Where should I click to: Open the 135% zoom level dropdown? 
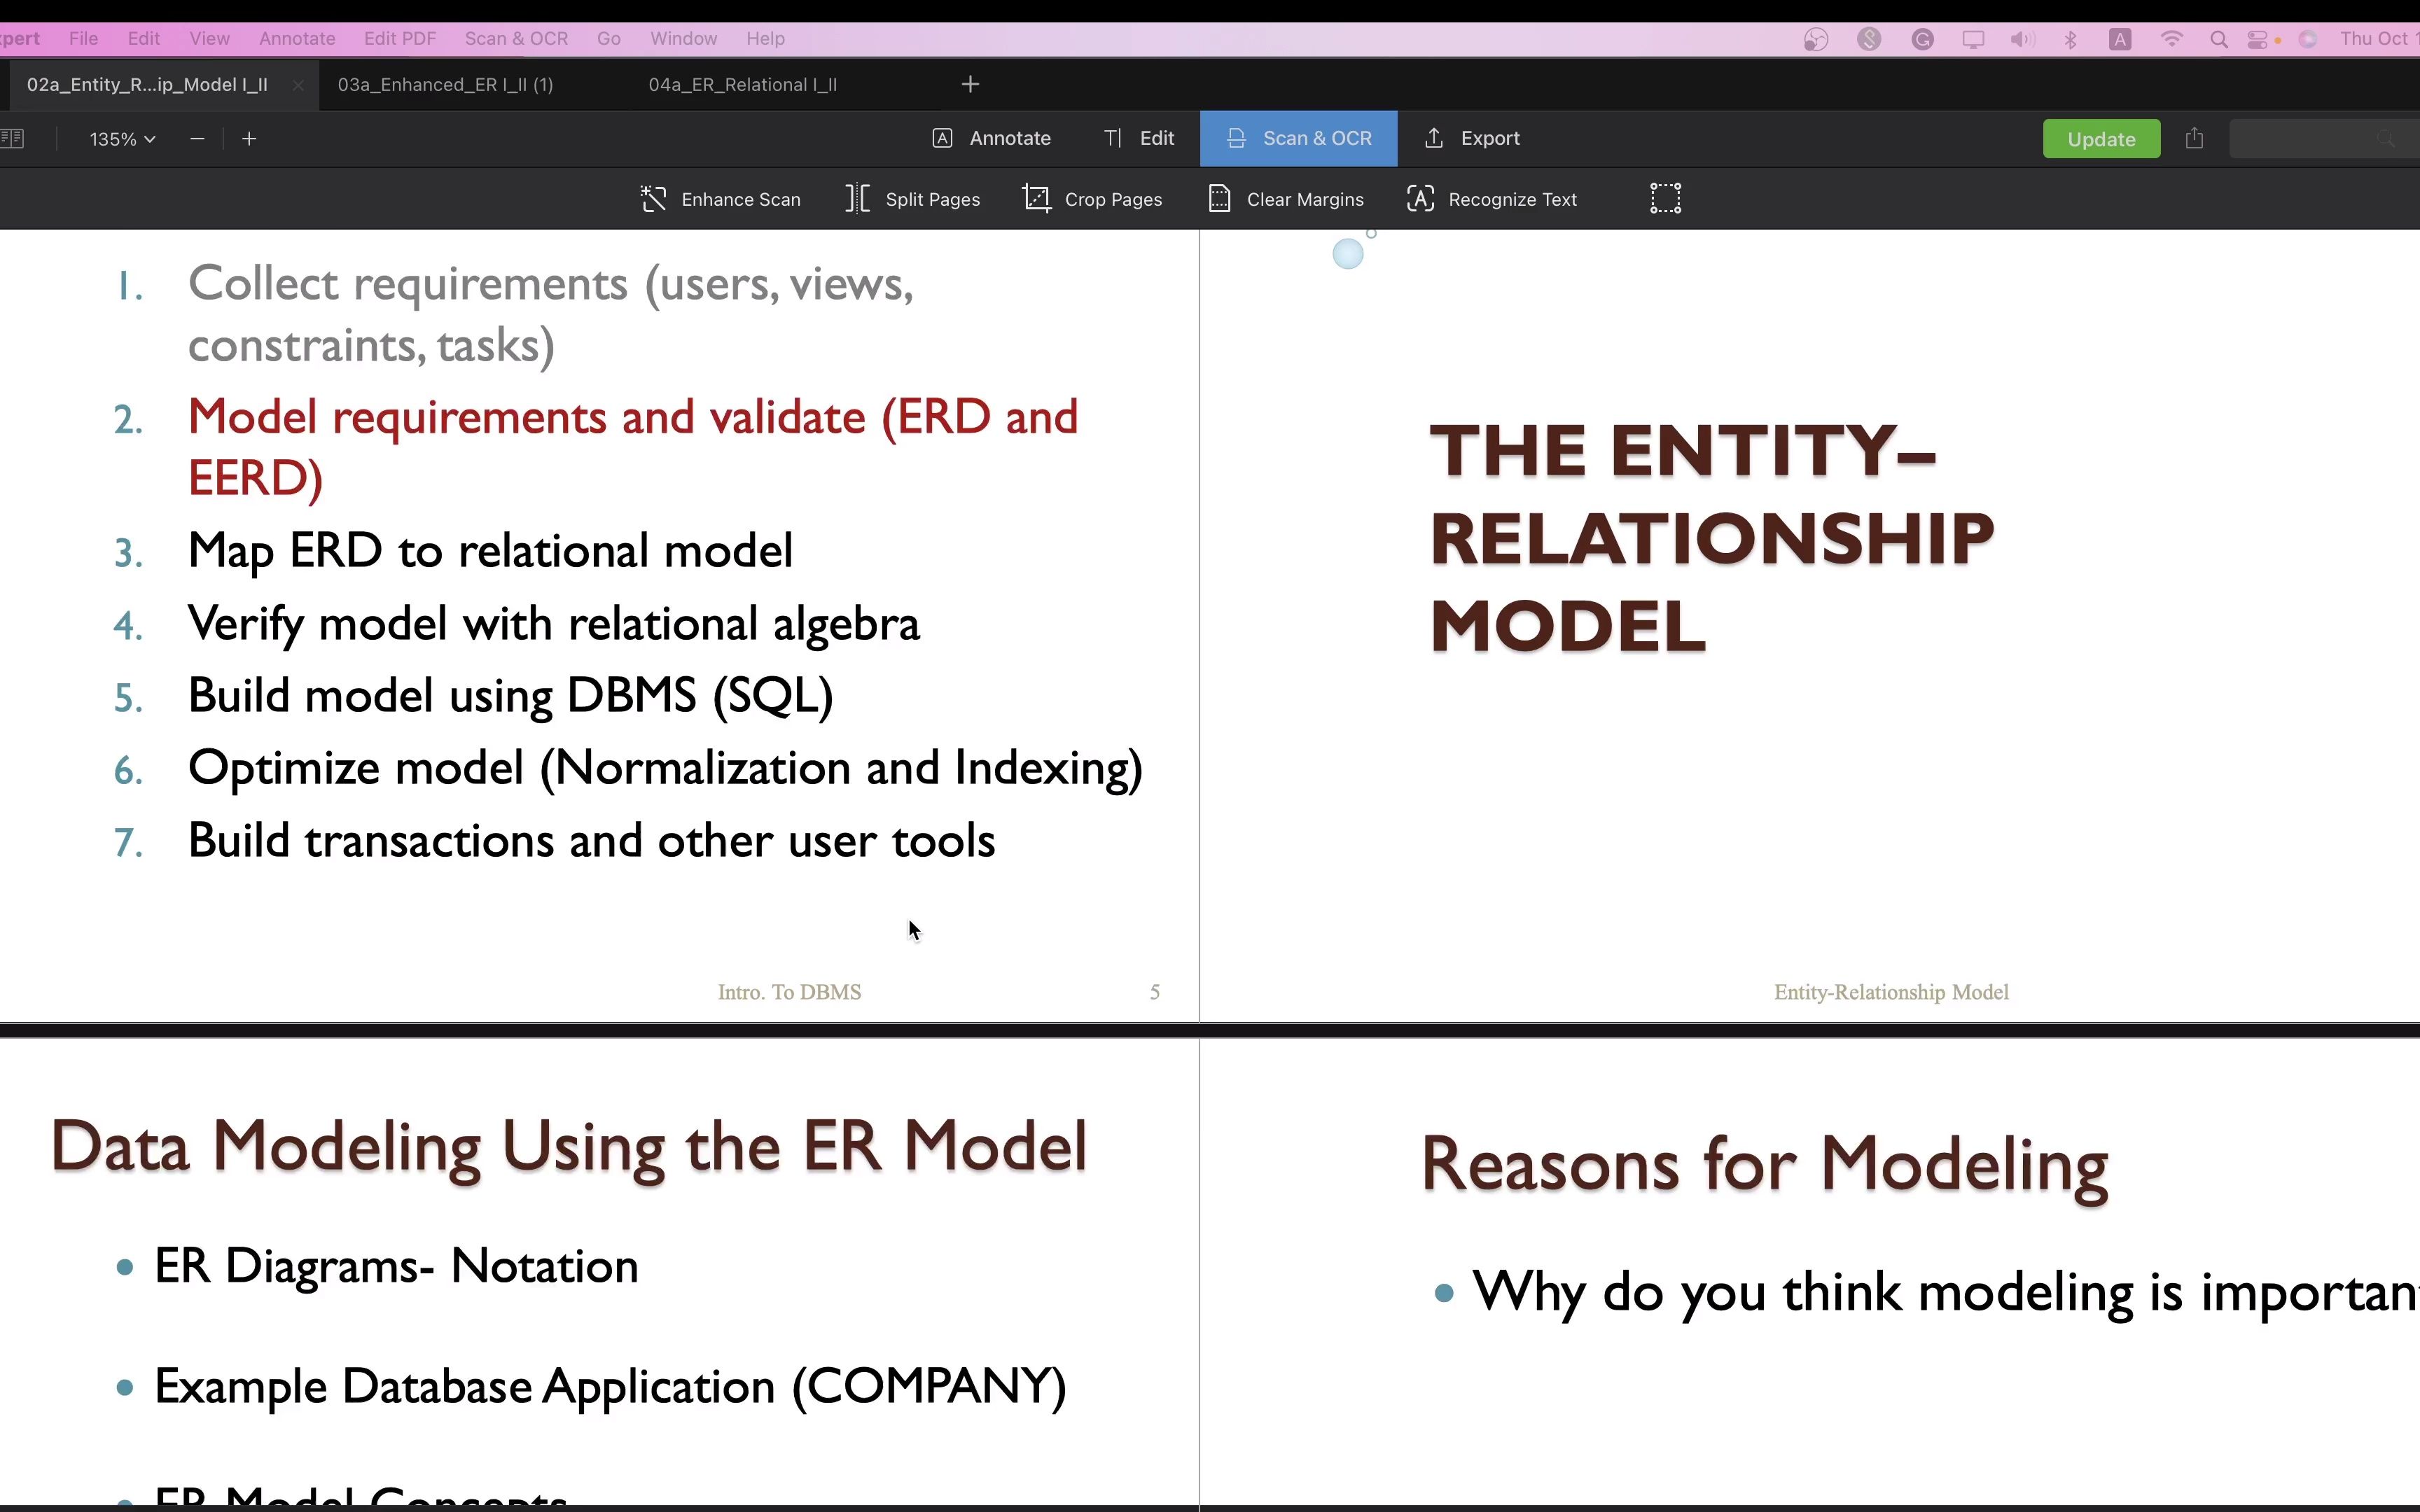(x=122, y=139)
